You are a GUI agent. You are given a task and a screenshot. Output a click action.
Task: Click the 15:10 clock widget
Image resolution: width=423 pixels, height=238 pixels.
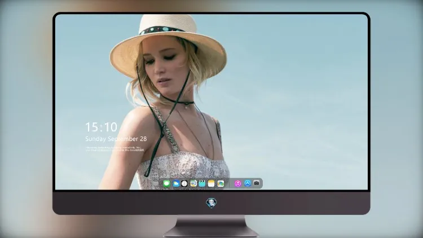(101, 127)
